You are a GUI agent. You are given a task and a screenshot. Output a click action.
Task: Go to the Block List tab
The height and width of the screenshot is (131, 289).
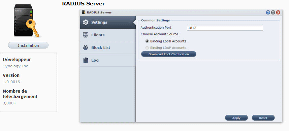coord(108,47)
